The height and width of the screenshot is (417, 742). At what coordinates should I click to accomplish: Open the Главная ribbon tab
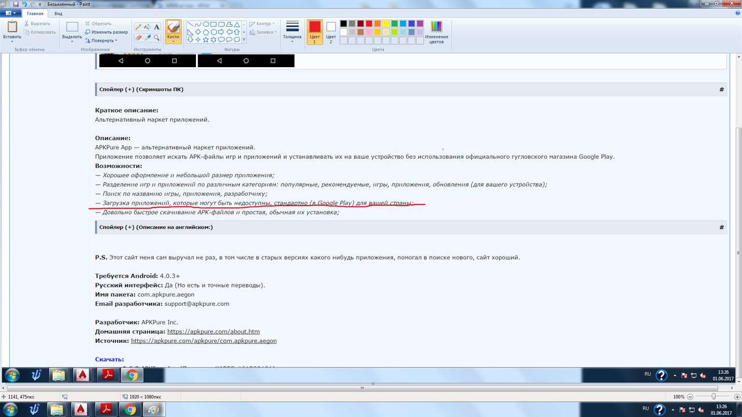click(x=35, y=13)
